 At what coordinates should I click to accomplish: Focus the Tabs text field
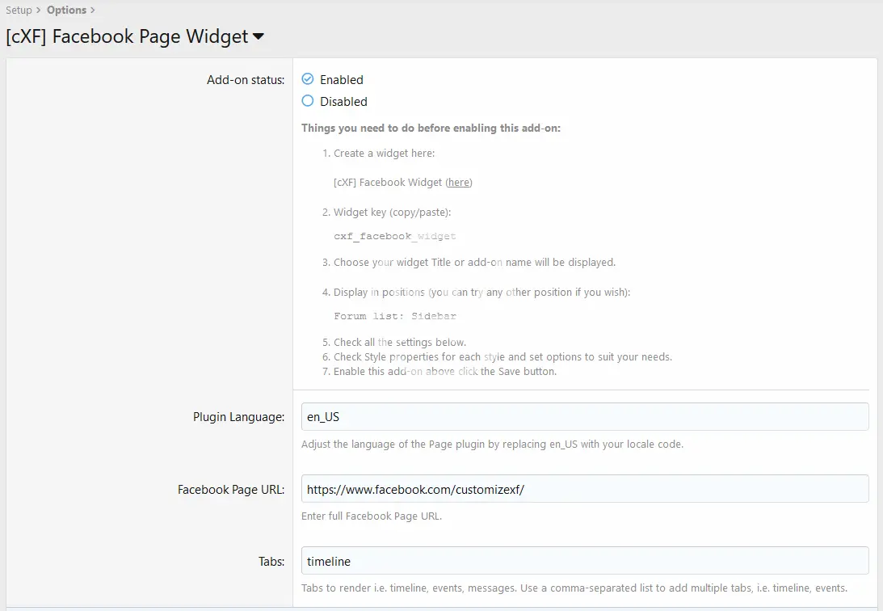(584, 561)
